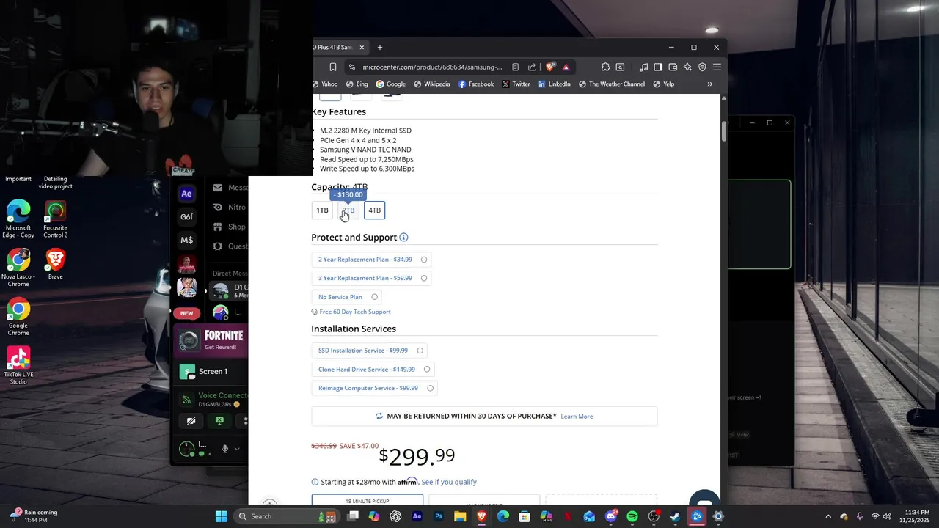
Task: Open browser extensions puzzle icon
Action: [x=605, y=67]
